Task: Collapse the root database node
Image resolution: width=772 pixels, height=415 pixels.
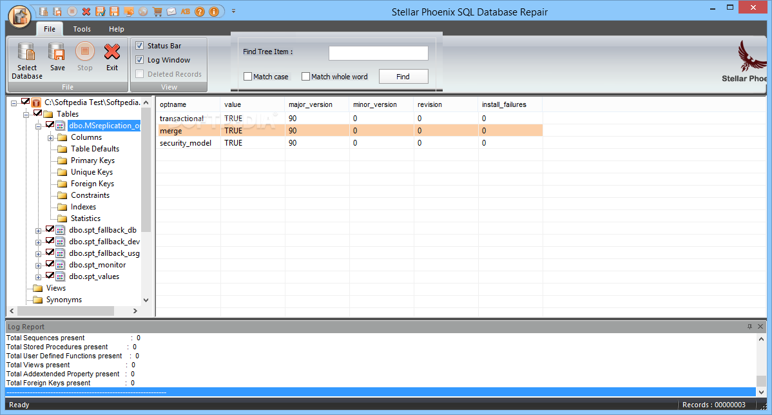Action: click(14, 103)
